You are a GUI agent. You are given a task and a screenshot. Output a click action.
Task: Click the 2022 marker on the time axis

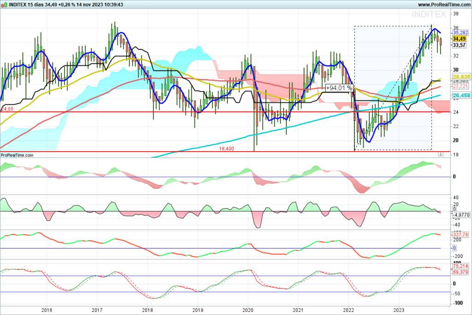[348, 310]
